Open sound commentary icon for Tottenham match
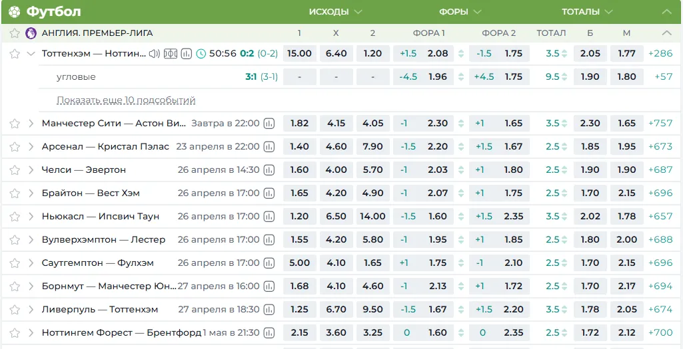The width and height of the screenshot is (683, 349). pos(155,53)
